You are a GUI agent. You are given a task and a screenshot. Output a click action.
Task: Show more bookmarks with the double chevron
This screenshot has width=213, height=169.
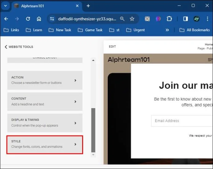167,30
